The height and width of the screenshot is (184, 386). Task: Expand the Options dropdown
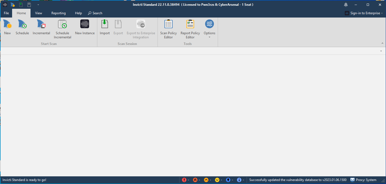click(209, 37)
